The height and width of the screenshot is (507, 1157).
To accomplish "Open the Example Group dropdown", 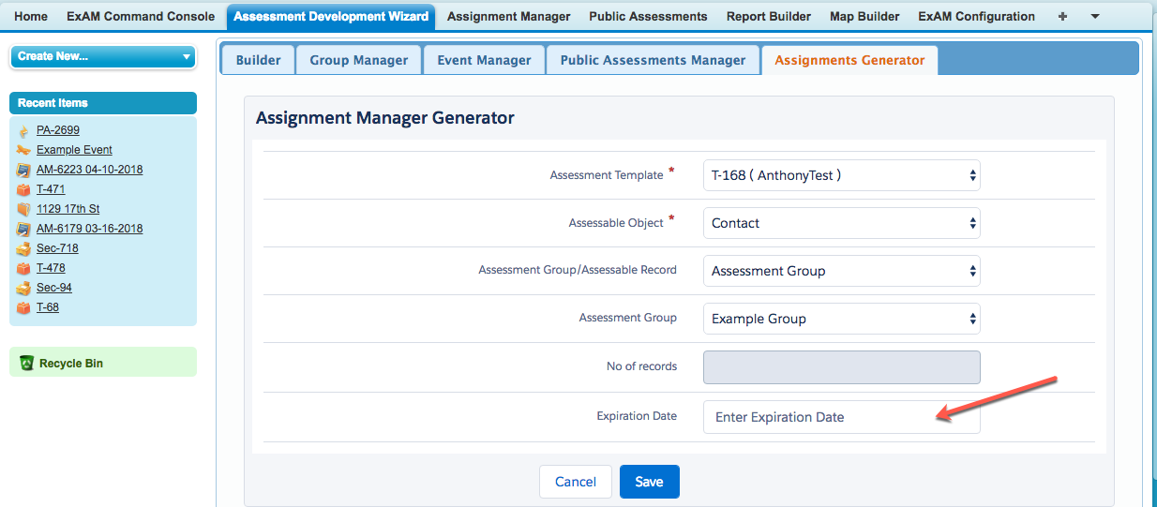I will tap(841, 319).
